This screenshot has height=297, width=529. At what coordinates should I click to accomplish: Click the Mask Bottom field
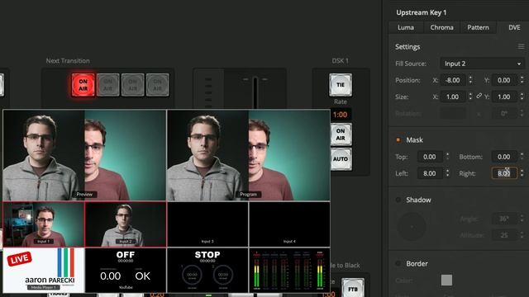(x=504, y=157)
